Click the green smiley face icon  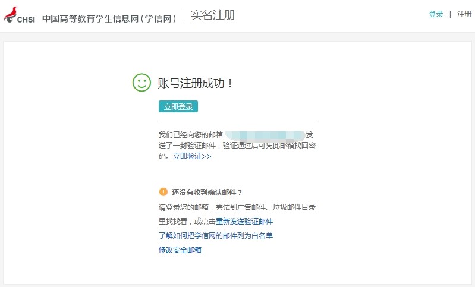click(x=141, y=83)
